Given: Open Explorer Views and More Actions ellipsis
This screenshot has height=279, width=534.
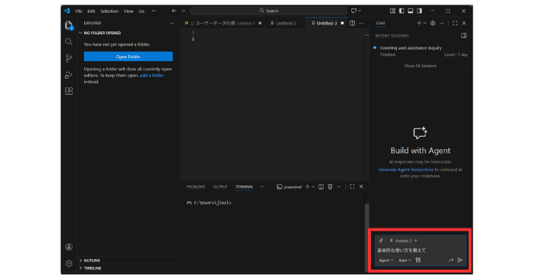Looking at the screenshot, I should pos(171,23).
